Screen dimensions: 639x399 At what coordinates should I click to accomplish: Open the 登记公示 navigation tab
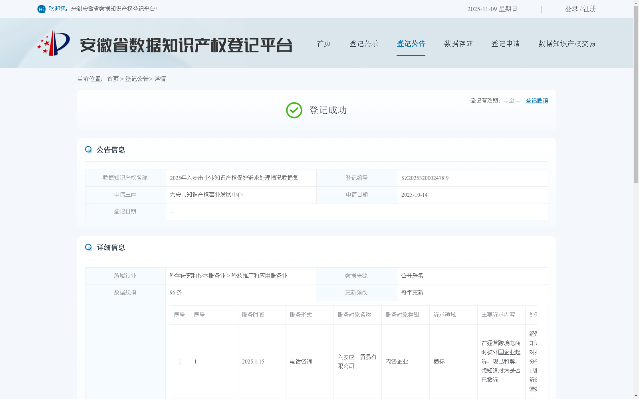click(x=364, y=43)
